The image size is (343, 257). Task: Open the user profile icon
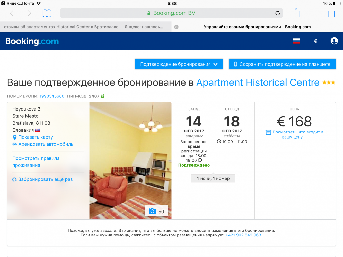pyautogui.click(x=334, y=41)
